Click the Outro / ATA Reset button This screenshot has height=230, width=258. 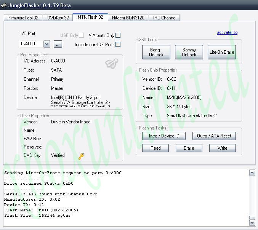pos(214,136)
